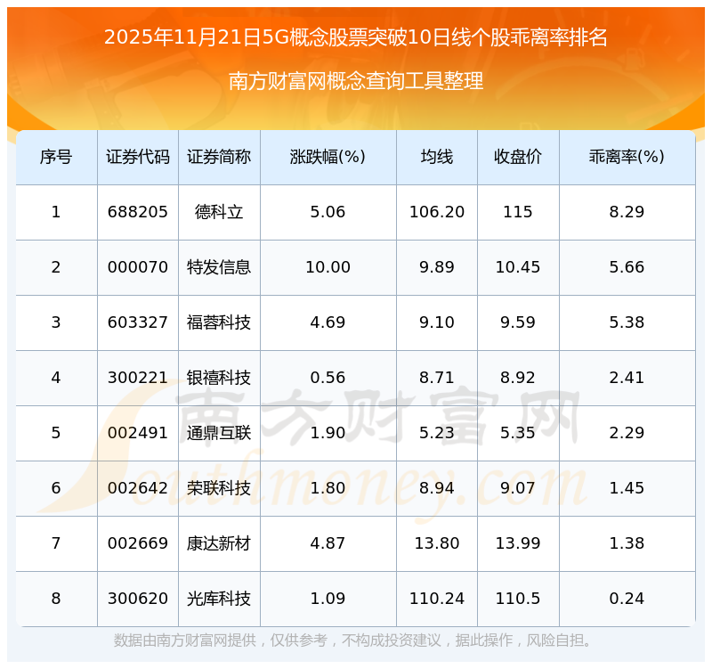Image resolution: width=712 pixels, height=669 pixels.
Task: Click the '收盘价' column header
Action: 518,158
